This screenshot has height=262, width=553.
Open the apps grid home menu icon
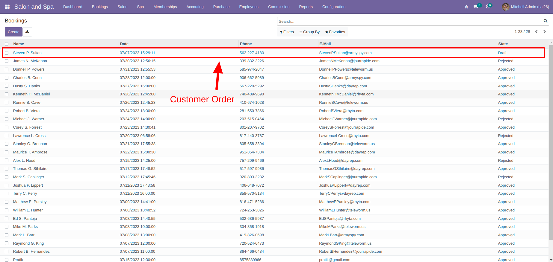(x=7, y=7)
